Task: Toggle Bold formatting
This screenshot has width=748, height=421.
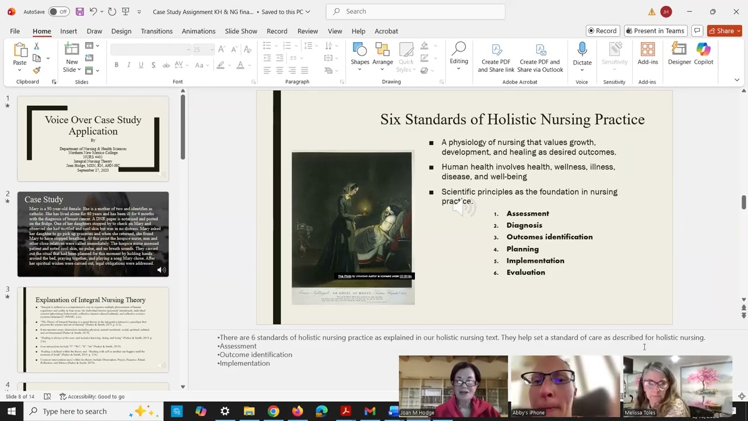Action: (x=116, y=65)
